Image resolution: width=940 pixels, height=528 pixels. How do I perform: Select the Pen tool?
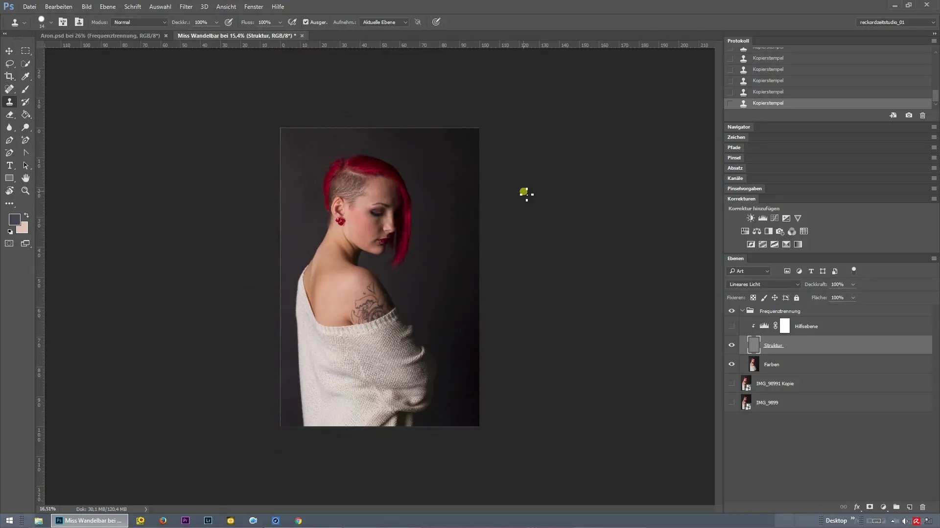(9, 140)
